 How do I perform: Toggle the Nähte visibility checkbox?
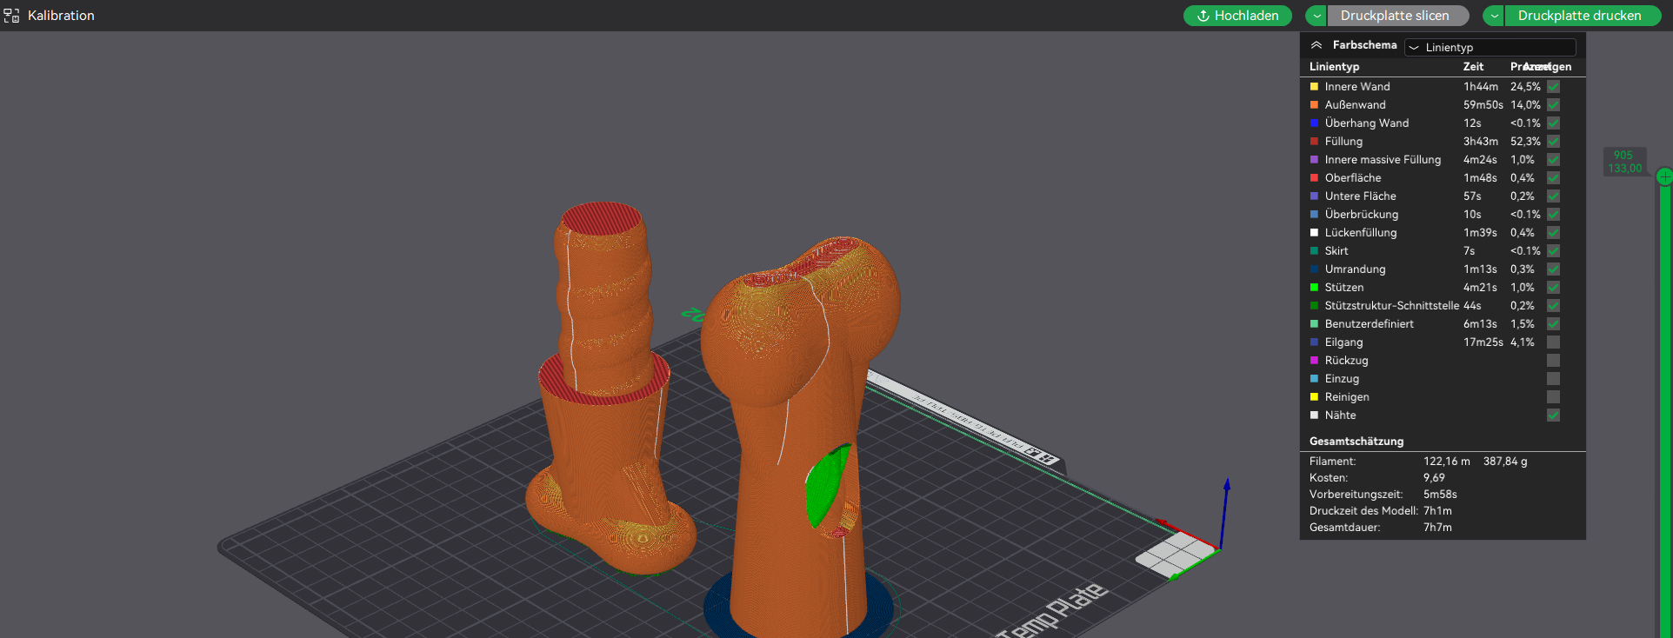coord(1553,415)
